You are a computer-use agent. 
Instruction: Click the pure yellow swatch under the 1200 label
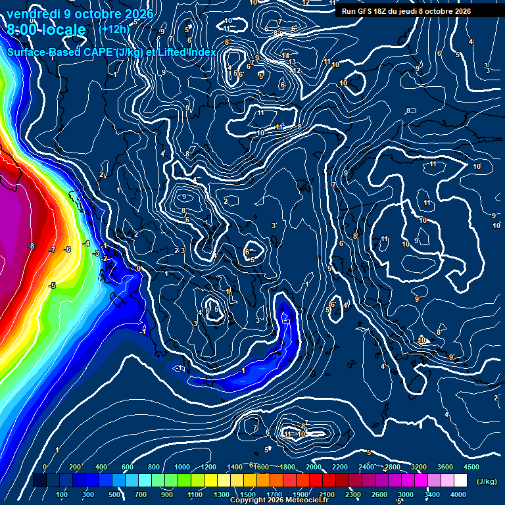[210, 480]
